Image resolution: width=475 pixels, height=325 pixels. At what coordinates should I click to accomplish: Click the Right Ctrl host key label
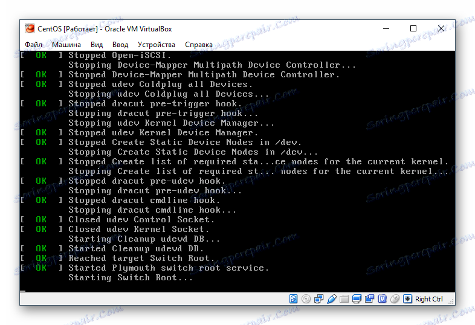click(x=428, y=299)
